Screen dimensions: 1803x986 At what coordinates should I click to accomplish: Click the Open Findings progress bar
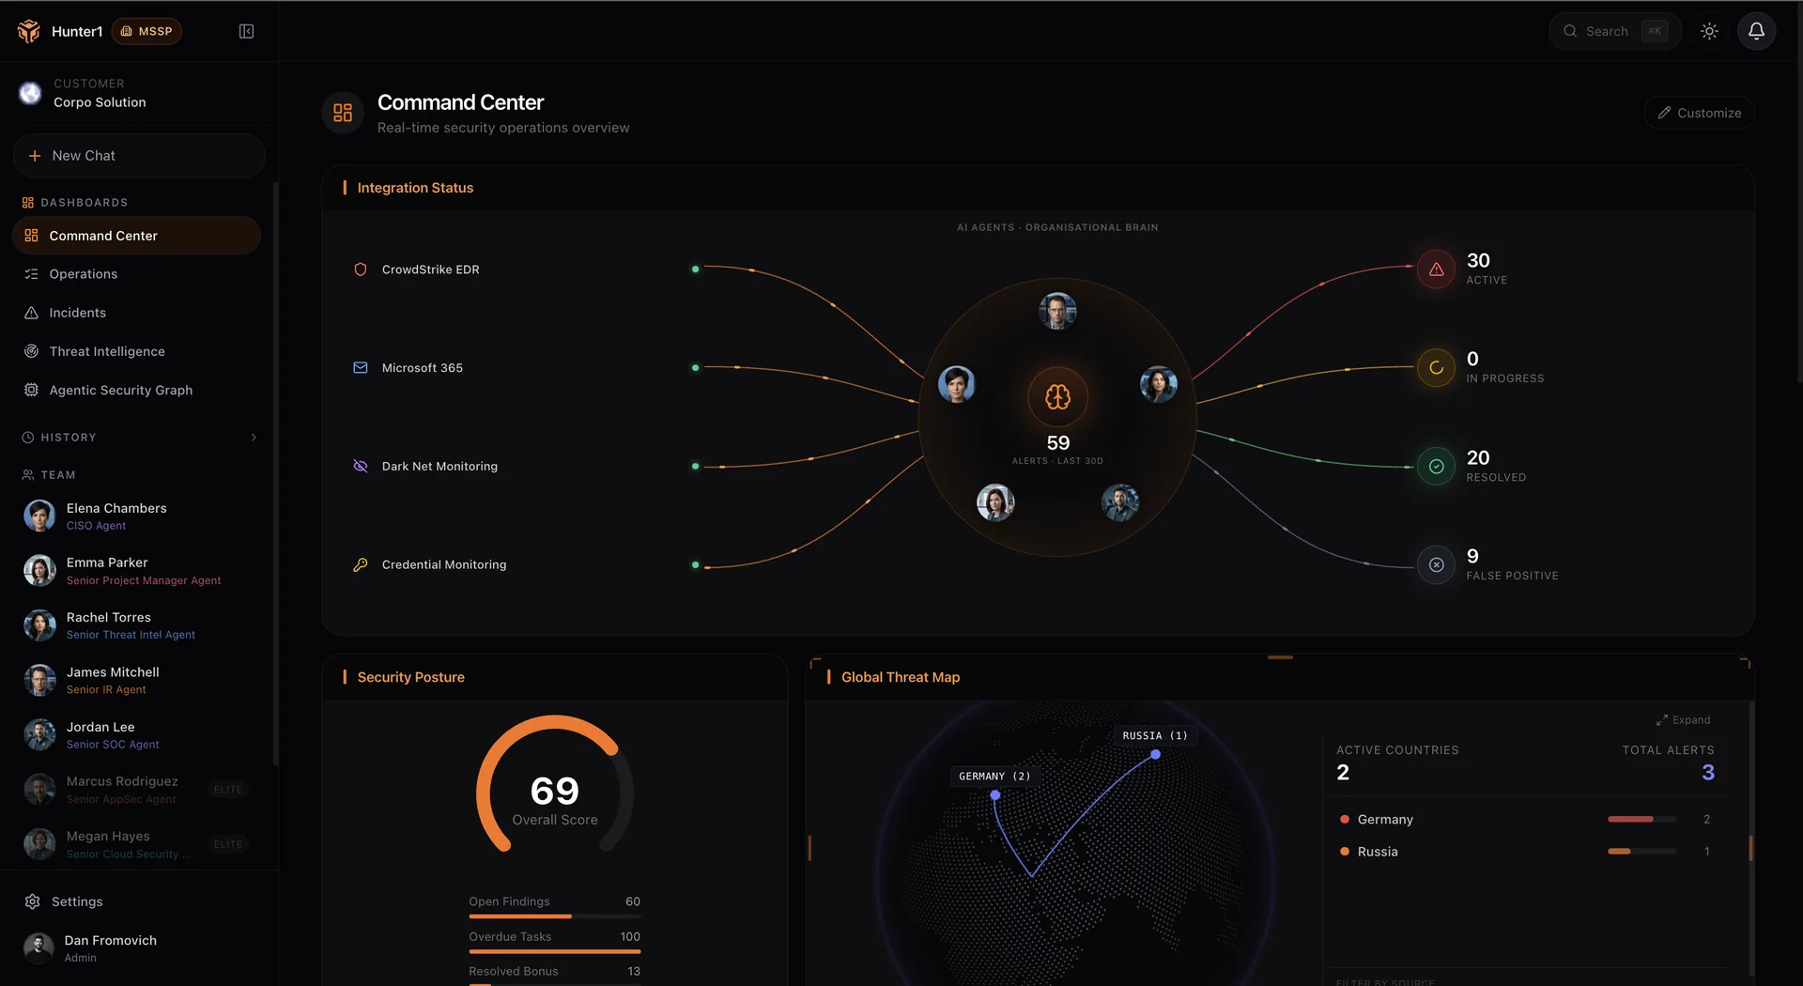pyautogui.click(x=554, y=917)
